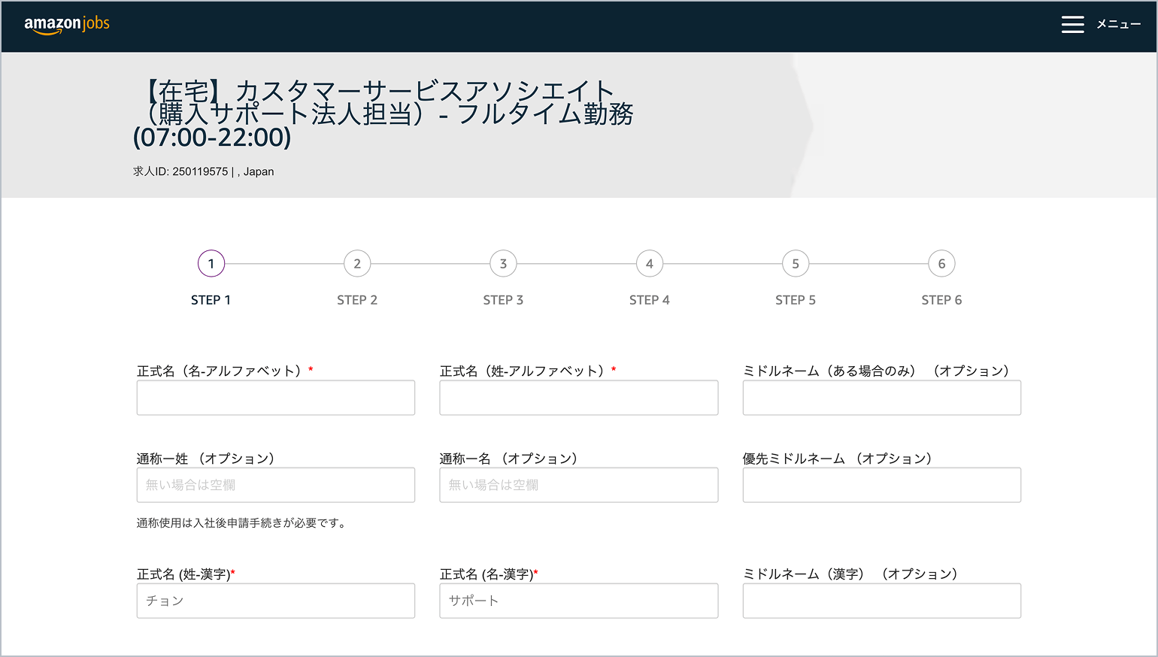
Task: Click the STEP 2 label
Action: point(357,300)
